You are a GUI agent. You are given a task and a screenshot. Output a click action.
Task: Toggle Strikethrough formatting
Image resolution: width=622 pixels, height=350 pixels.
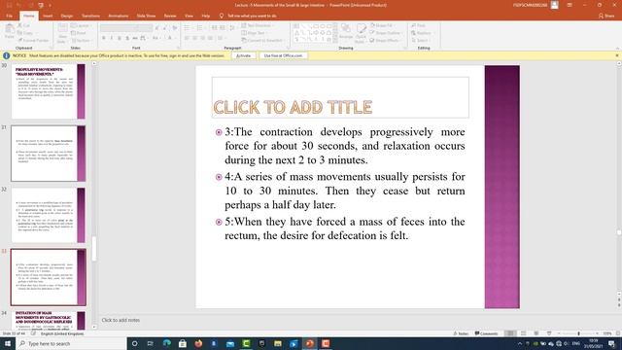tap(135, 38)
